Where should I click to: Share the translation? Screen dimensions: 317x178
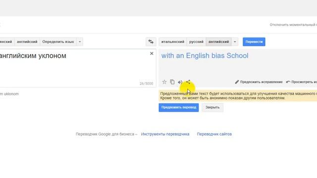tap(188, 82)
